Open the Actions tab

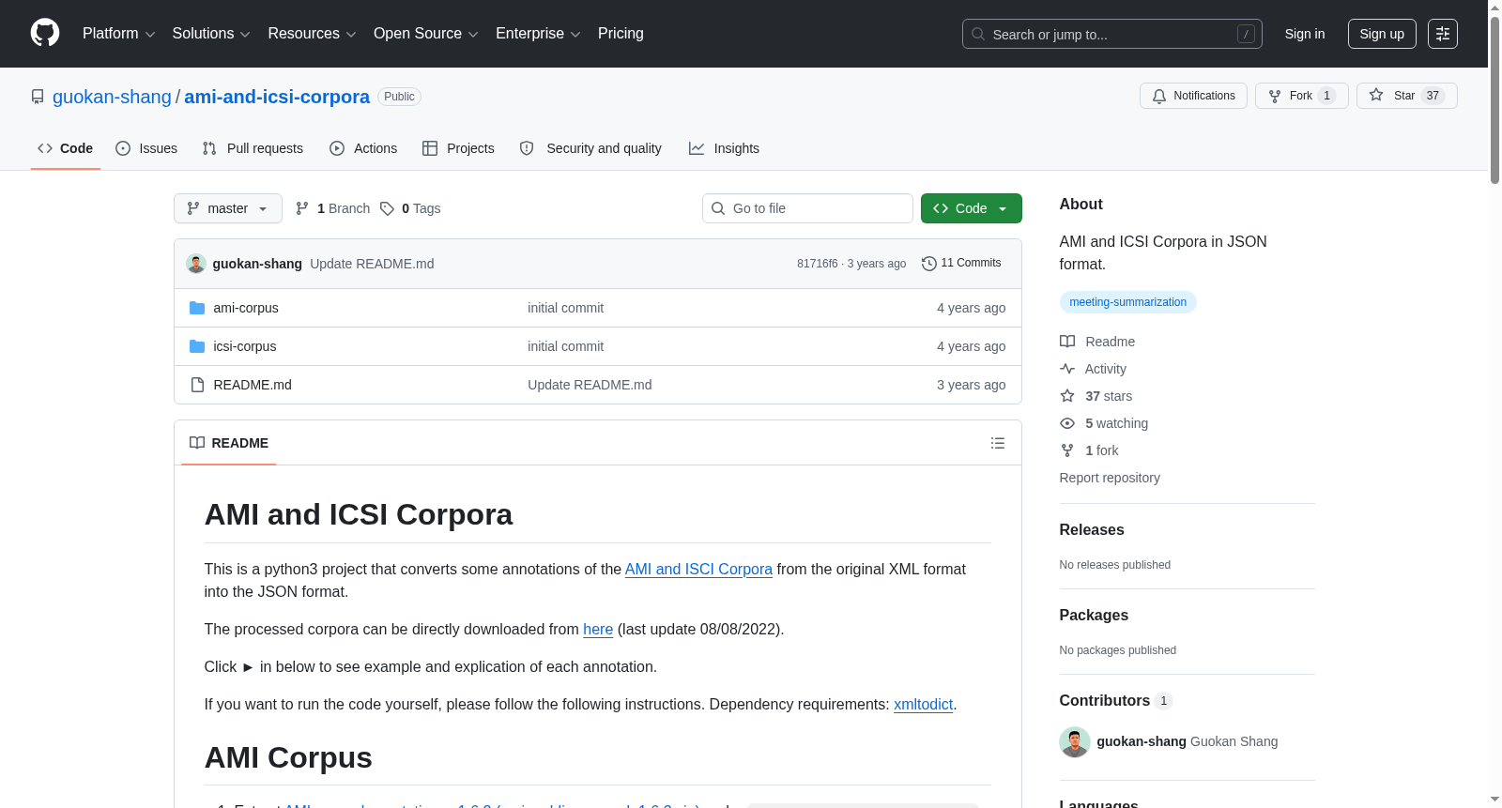363,148
